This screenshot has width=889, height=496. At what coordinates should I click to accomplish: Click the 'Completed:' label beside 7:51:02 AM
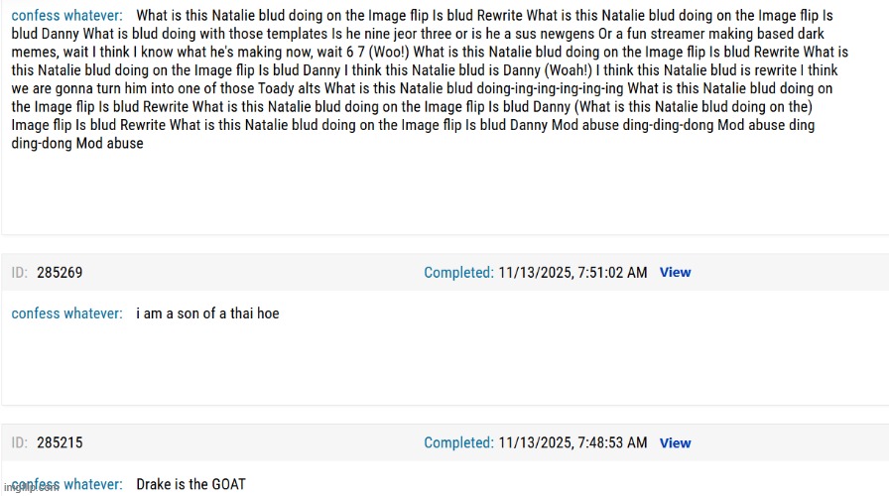[458, 272]
